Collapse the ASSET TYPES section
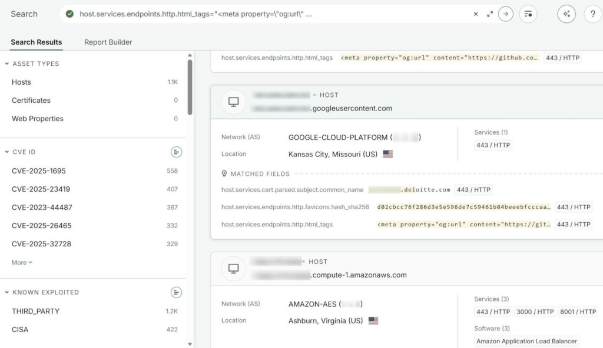 coord(6,63)
